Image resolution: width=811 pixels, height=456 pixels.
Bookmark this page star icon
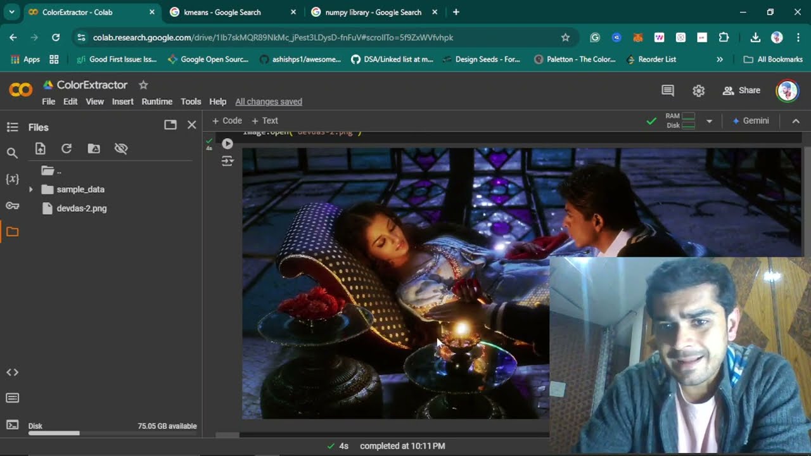pyautogui.click(x=565, y=37)
